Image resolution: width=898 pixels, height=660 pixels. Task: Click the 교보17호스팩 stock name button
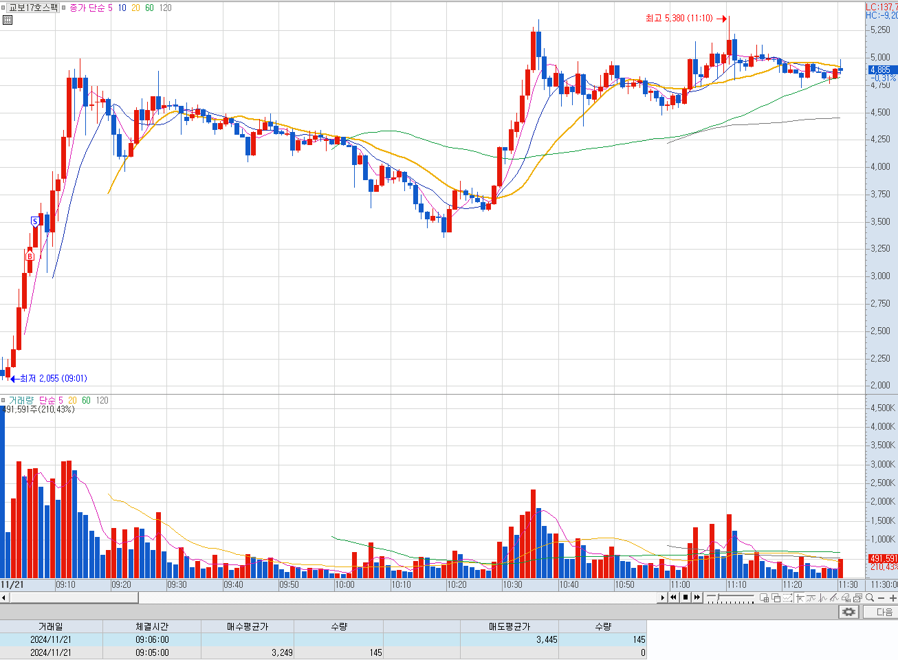(x=33, y=8)
